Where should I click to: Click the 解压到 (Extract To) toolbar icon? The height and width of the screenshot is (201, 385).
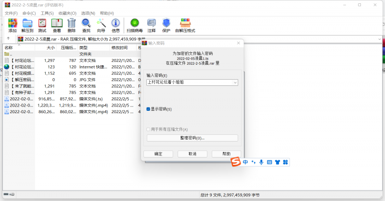(x=27, y=25)
